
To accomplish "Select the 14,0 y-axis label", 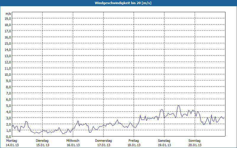I will pyautogui.click(x=8, y=50).
